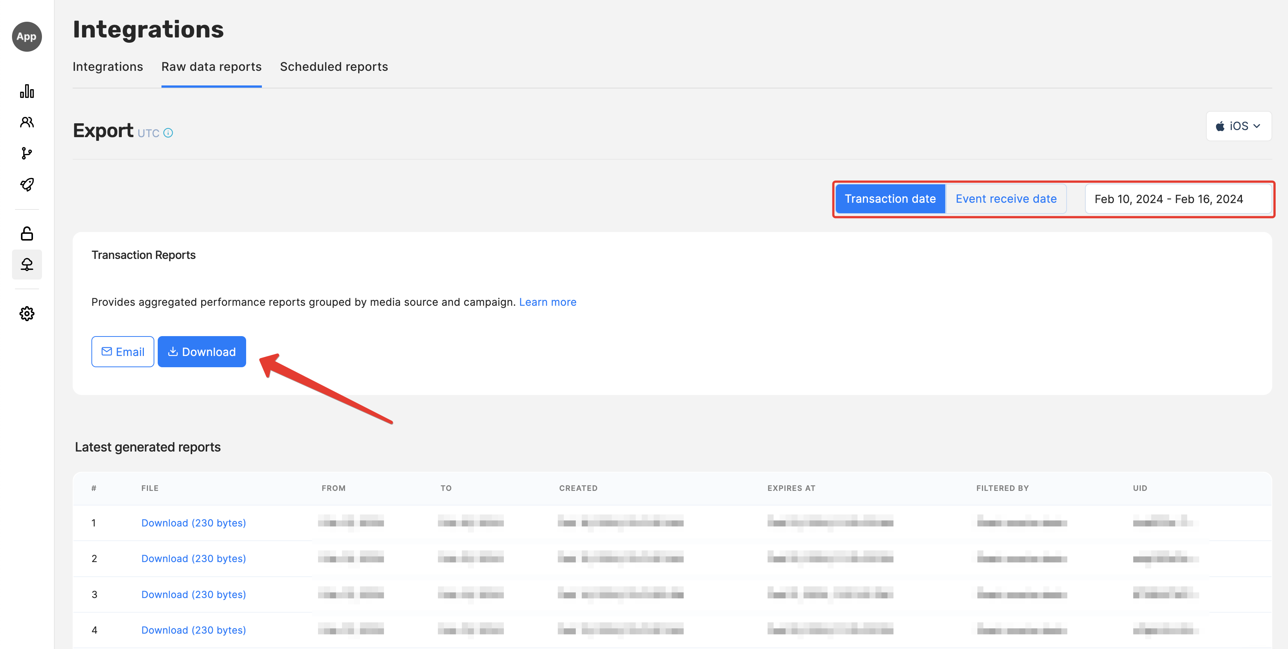Click the UTC info icon next to Export
The height and width of the screenshot is (649, 1288).
pyautogui.click(x=169, y=133)
